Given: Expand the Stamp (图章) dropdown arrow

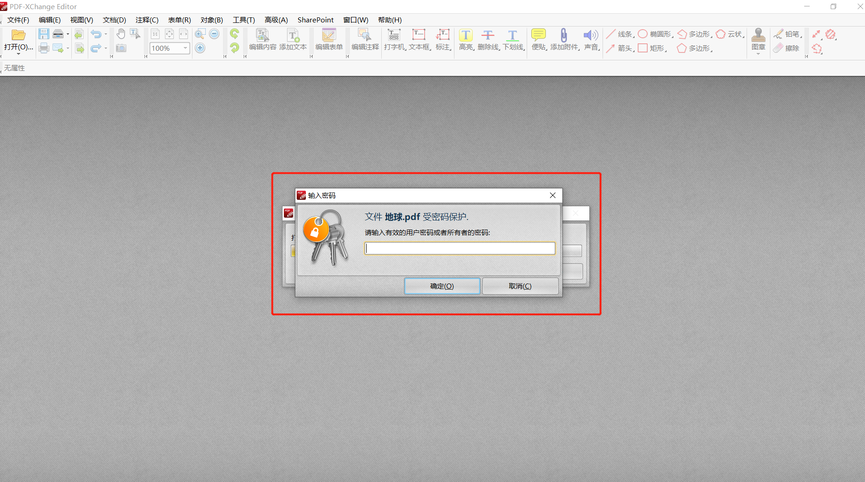Looking at the screenshot, I should (x=758, y=54).
